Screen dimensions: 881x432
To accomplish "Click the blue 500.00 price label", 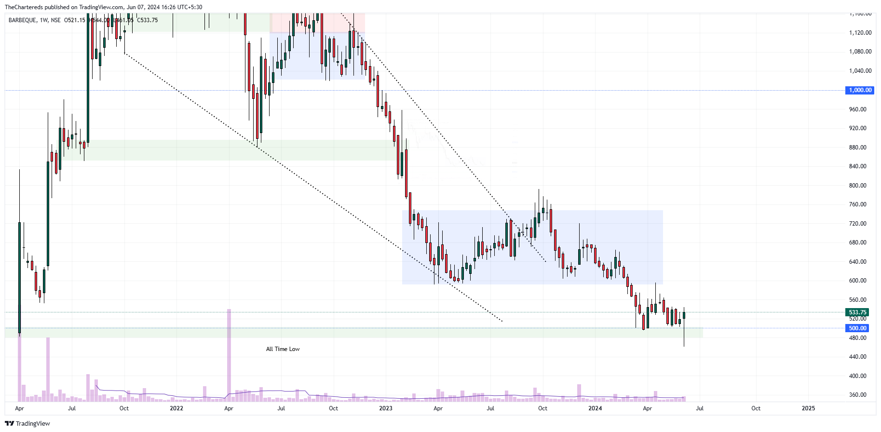I will tap(857, 328).
